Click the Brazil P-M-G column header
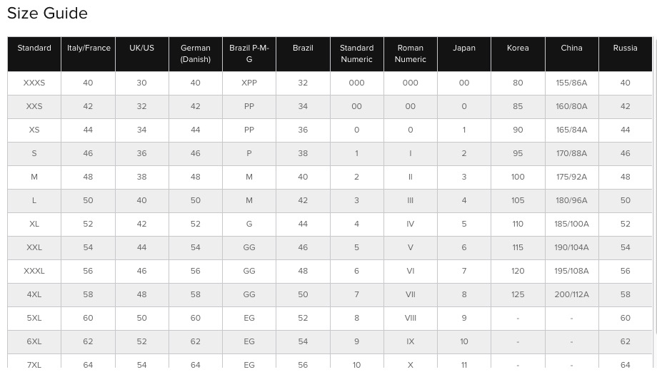 click(249, 54)
